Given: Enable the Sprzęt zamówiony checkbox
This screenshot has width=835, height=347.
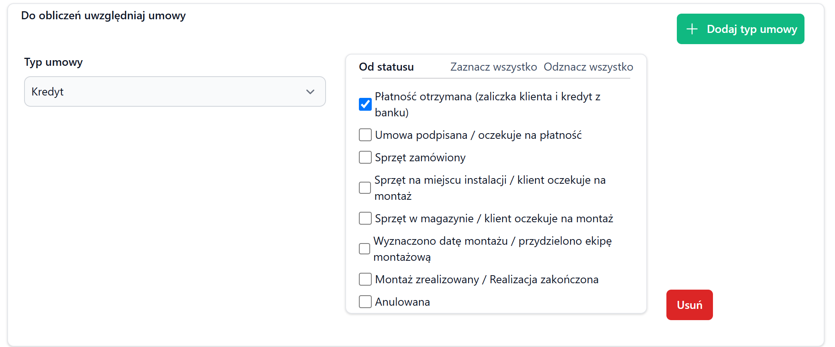Looking at the screenshot, I should [365, 157].
